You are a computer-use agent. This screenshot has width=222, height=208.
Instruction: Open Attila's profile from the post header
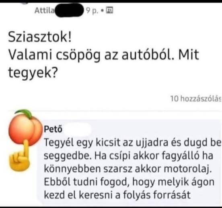coord(44,10)
